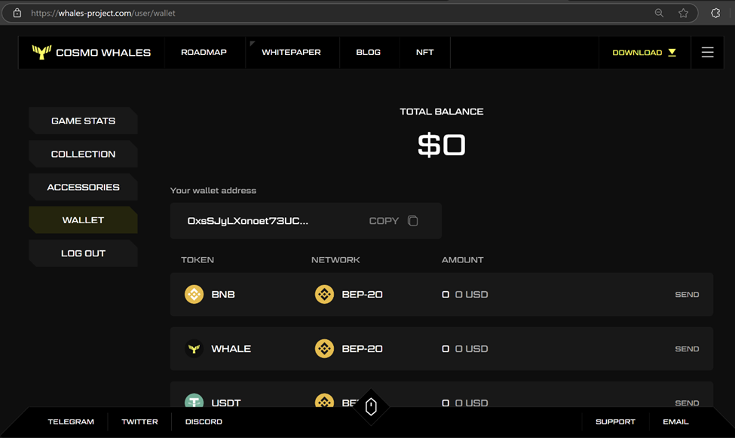Click SEND in the WHALE row
The height and width of the screenshot is (438, 735).
[x=687, y=349]
